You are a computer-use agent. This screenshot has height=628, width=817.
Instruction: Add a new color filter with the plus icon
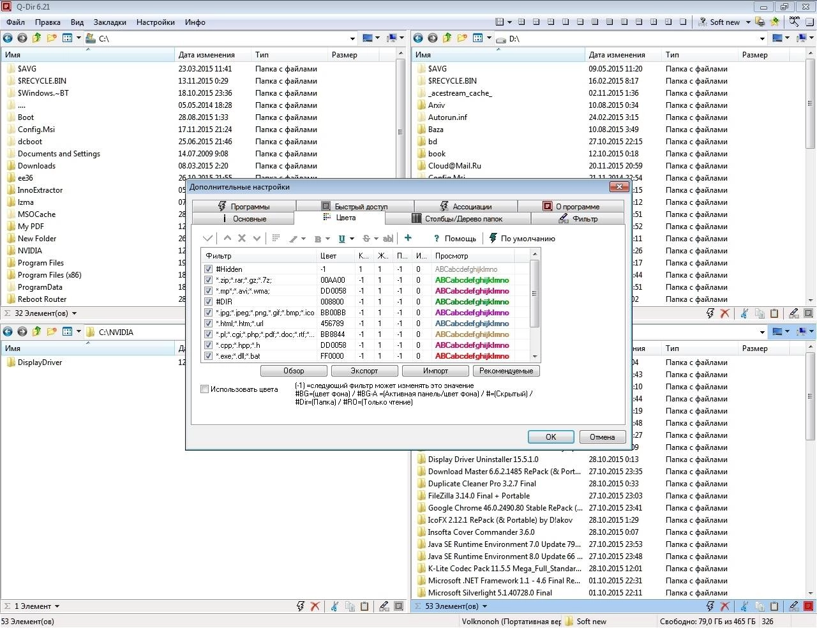pos(408,238)
